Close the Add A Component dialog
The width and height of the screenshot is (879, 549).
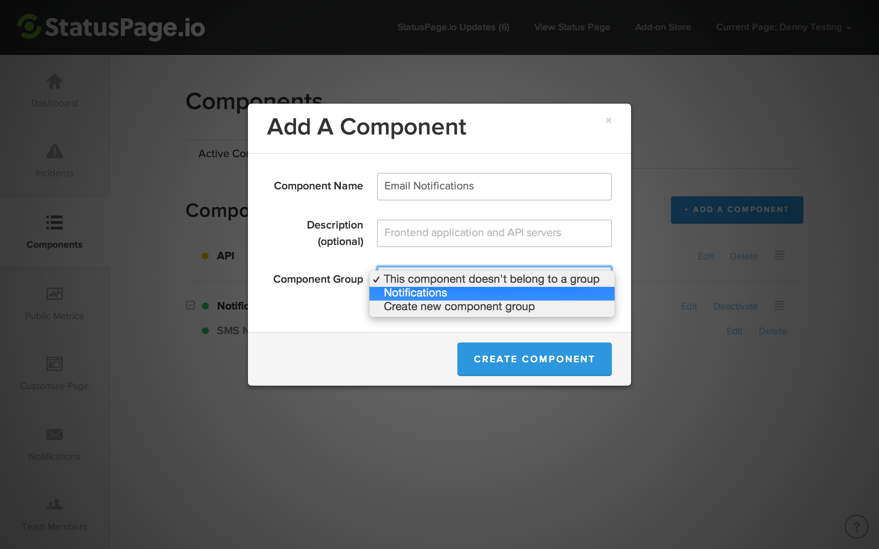[x=608, y=120]
